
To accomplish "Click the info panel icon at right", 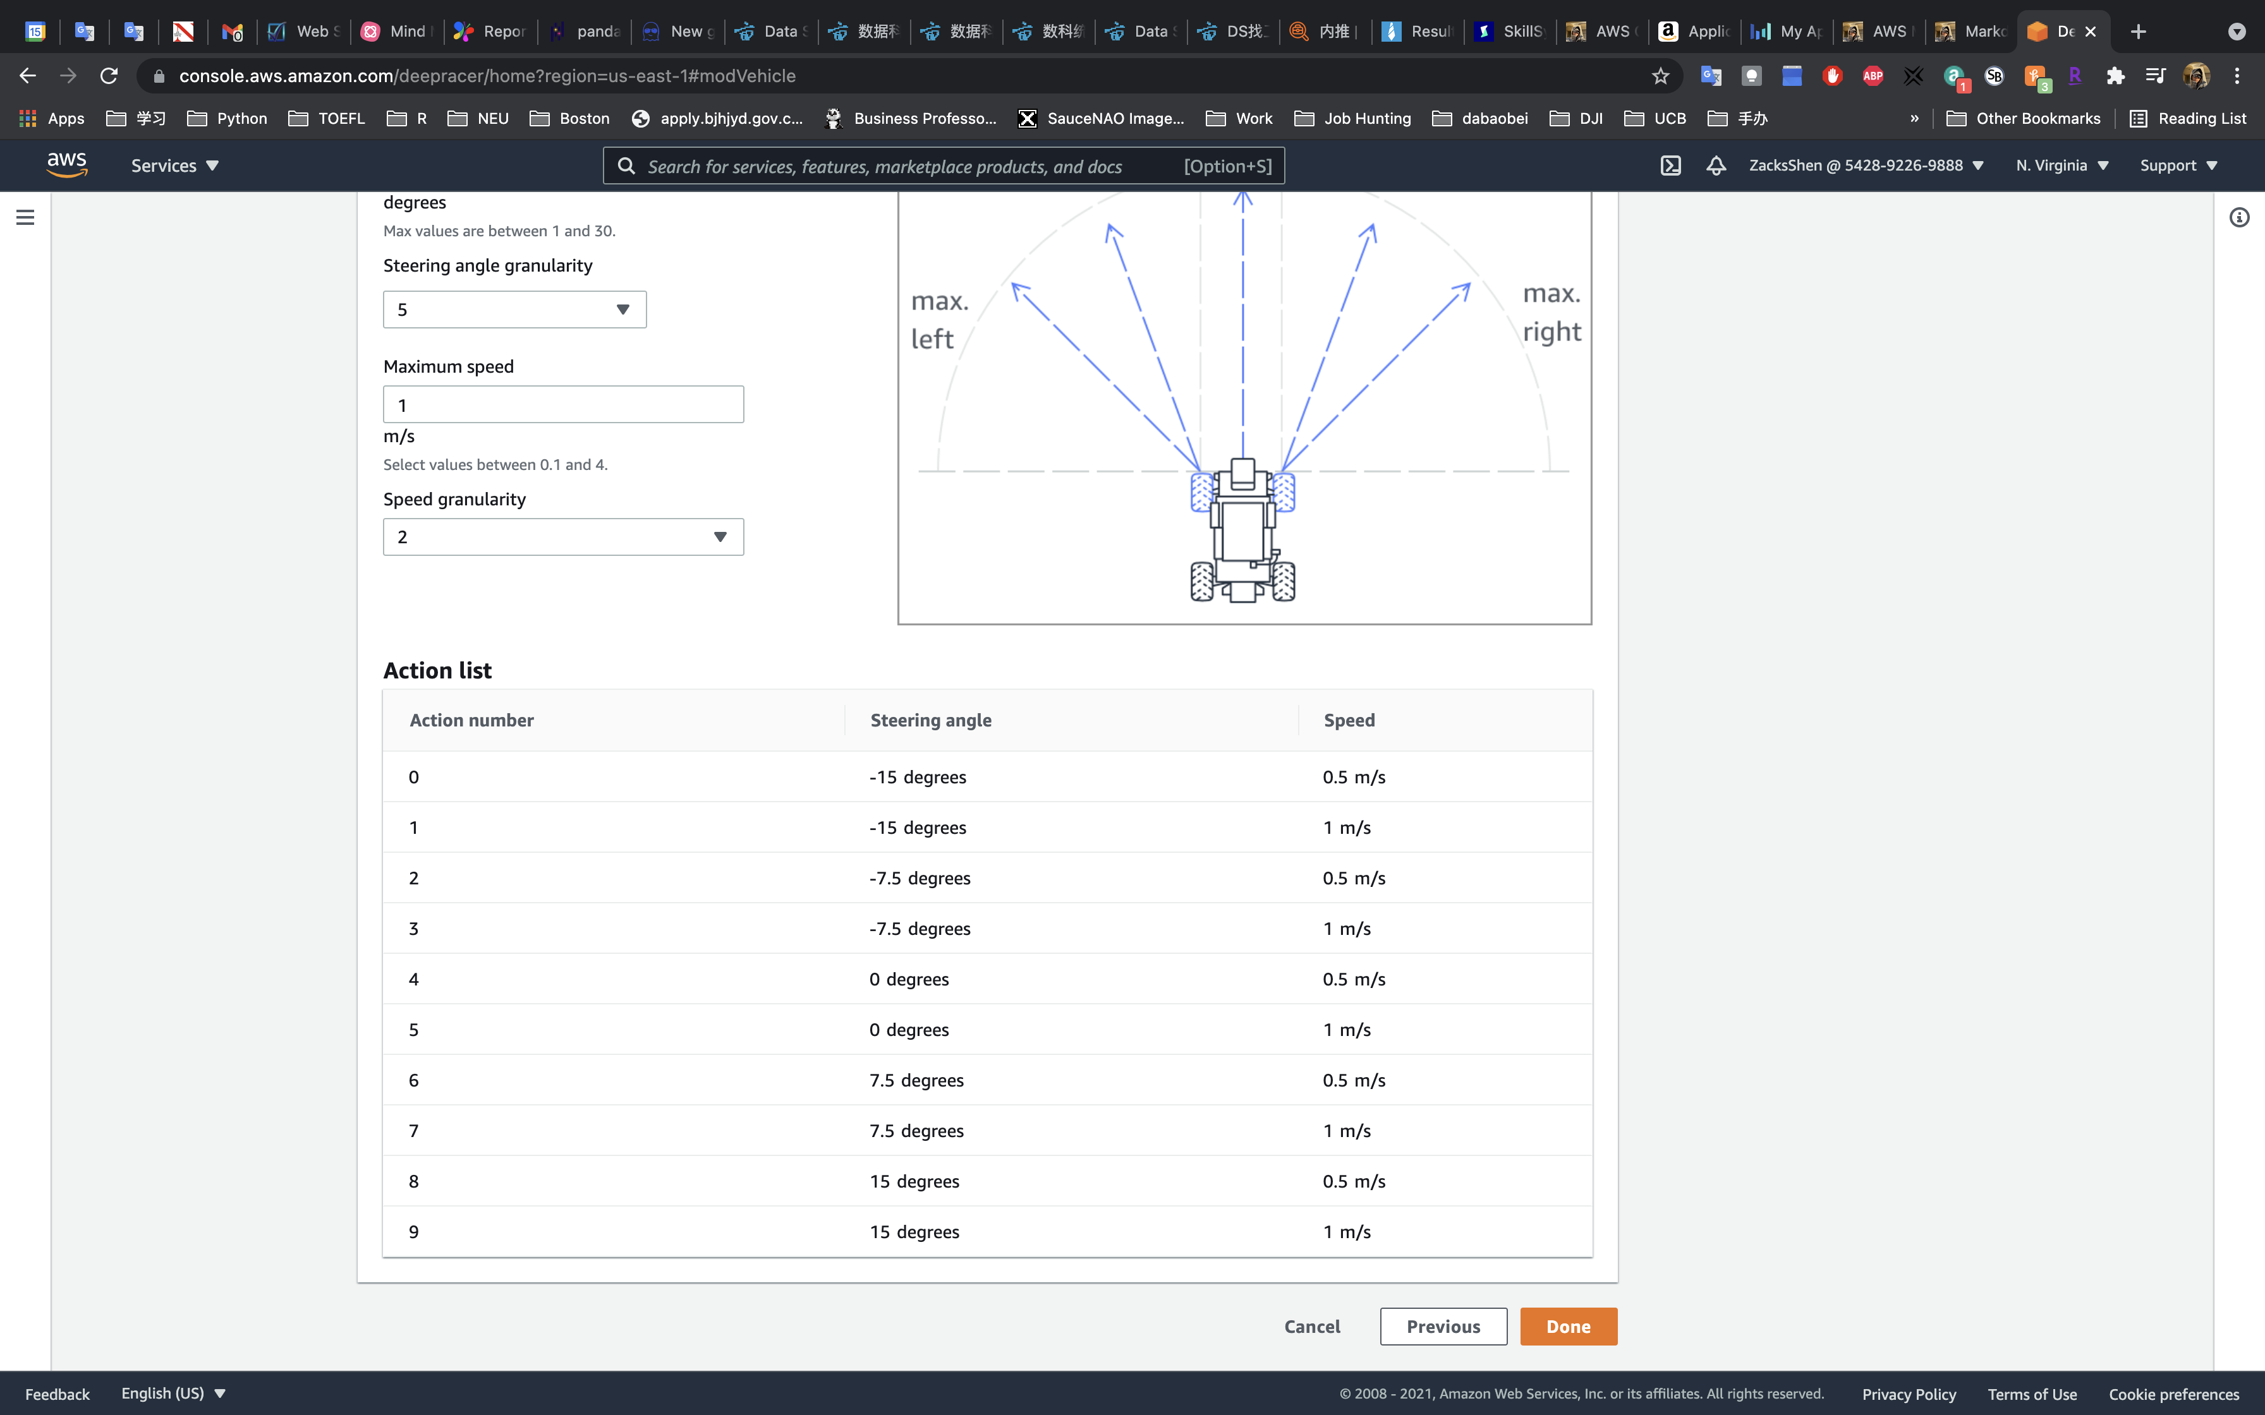I will pos(2239,217).
